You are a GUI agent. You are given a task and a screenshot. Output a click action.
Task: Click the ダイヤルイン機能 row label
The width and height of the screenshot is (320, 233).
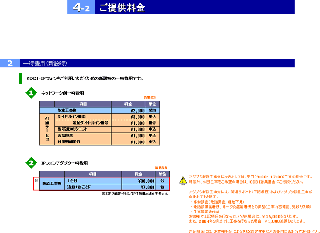[x=71, y=117]
